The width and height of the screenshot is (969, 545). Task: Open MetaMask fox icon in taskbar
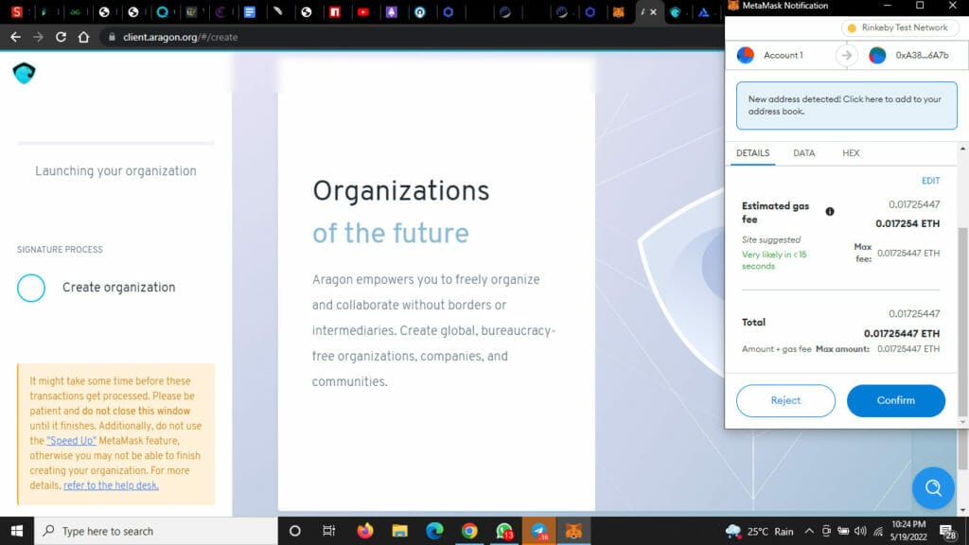573,531
